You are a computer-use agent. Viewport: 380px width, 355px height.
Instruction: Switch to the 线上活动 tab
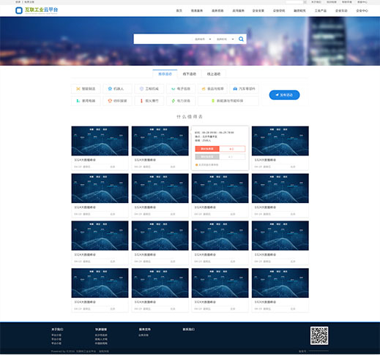[214, 74]
